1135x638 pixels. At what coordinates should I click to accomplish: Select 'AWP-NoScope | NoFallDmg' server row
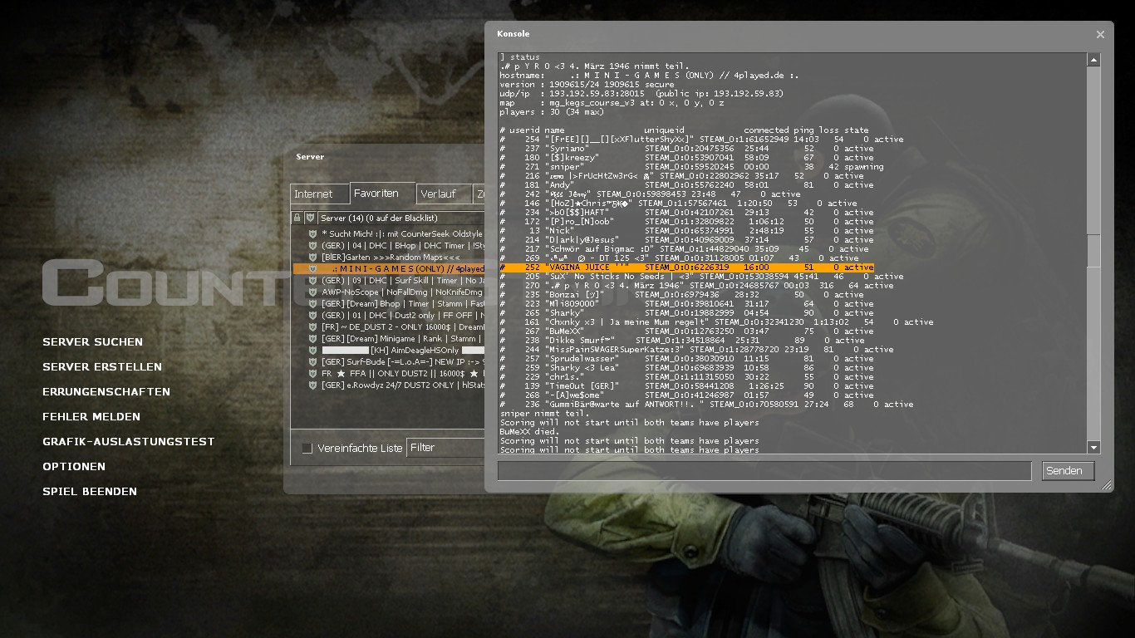pos(389,292)
